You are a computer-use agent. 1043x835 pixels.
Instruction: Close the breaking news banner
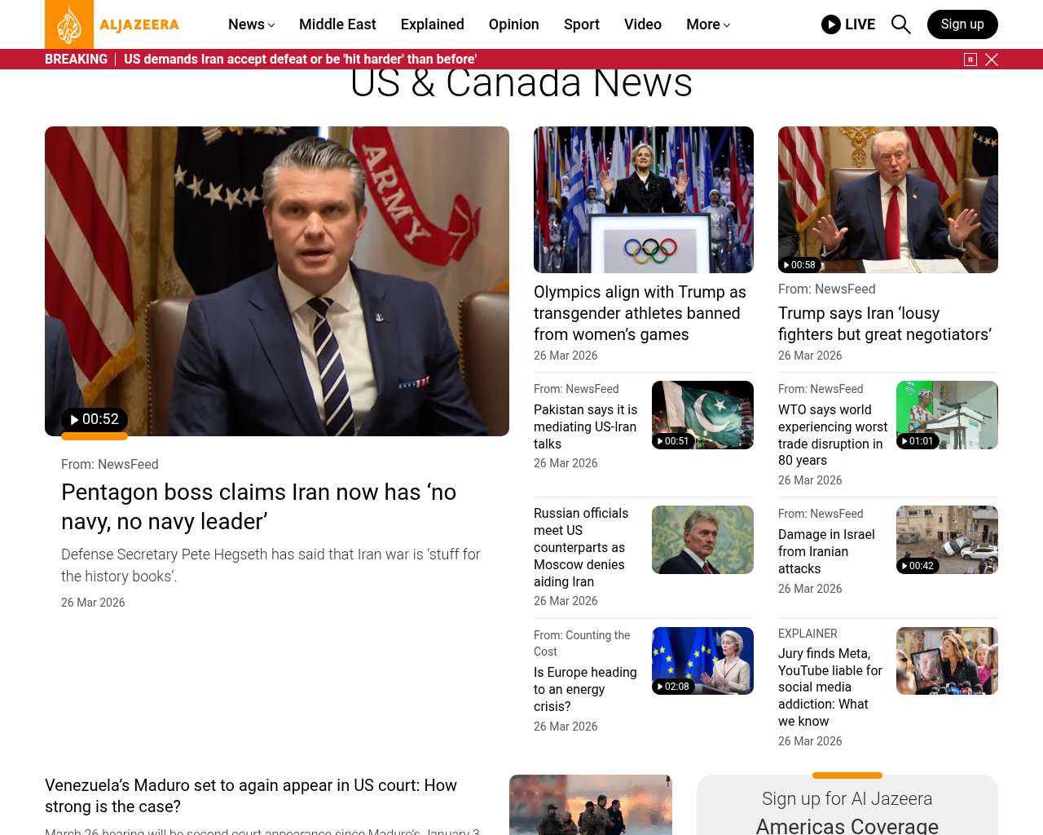(x=992, y=60)
